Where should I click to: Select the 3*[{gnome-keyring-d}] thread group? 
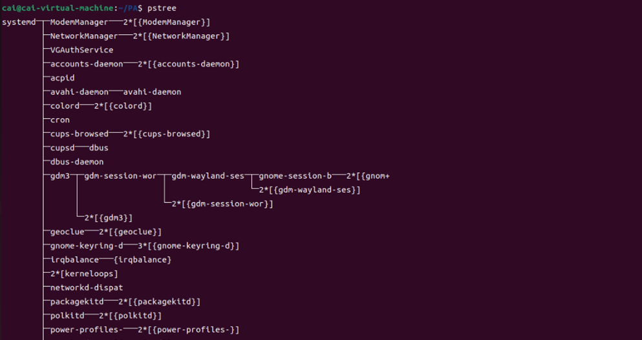pos(189,246)
